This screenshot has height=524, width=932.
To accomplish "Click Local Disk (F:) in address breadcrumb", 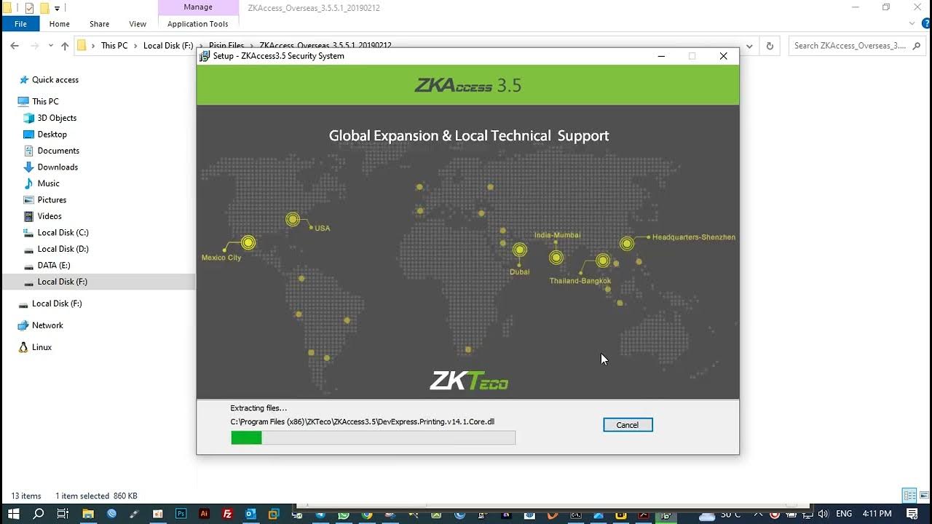I will click(x=168, y=45).
